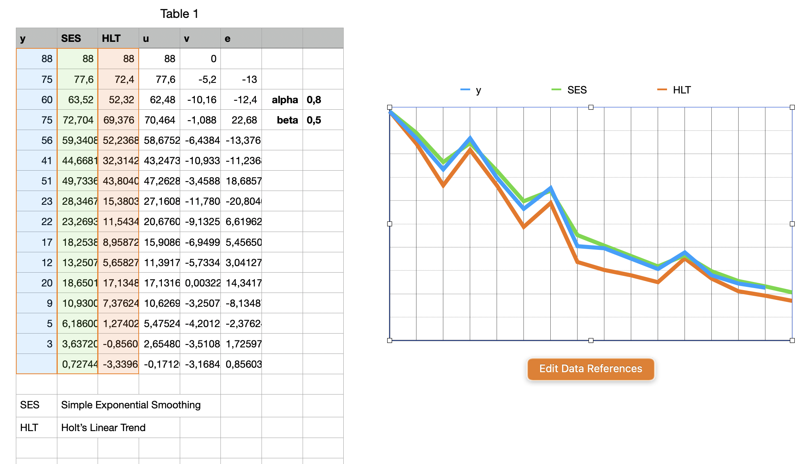Select the u column header
Viewport: 811px width, 464px height.
tap(146, 39)
